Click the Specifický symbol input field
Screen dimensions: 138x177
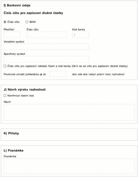46,59
